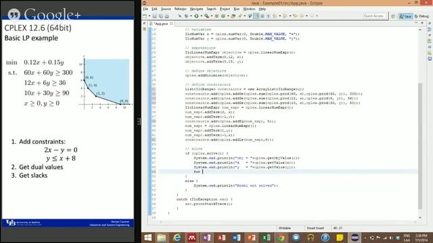Expand the Next Annotation dropdown arrow
Image resolution: width=433 pixels, height=243 pixels.
280,16
